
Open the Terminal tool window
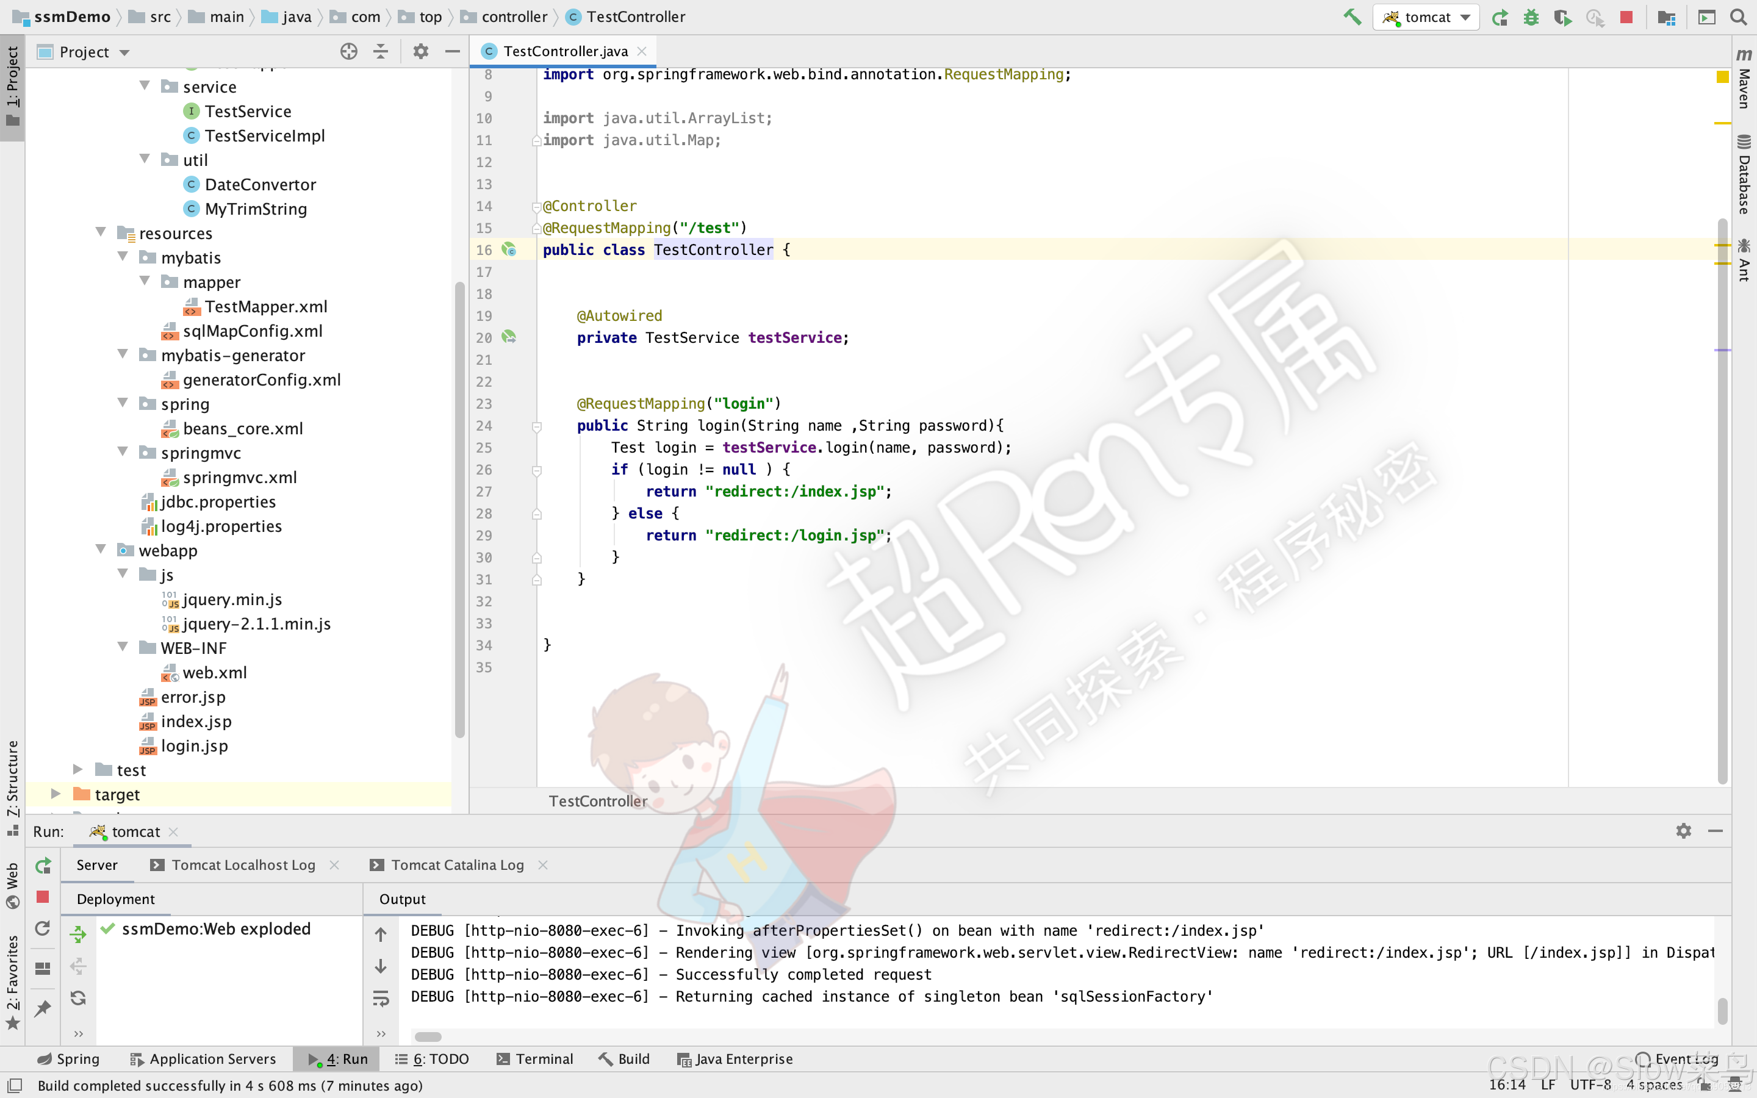(x=535, y=1059)
